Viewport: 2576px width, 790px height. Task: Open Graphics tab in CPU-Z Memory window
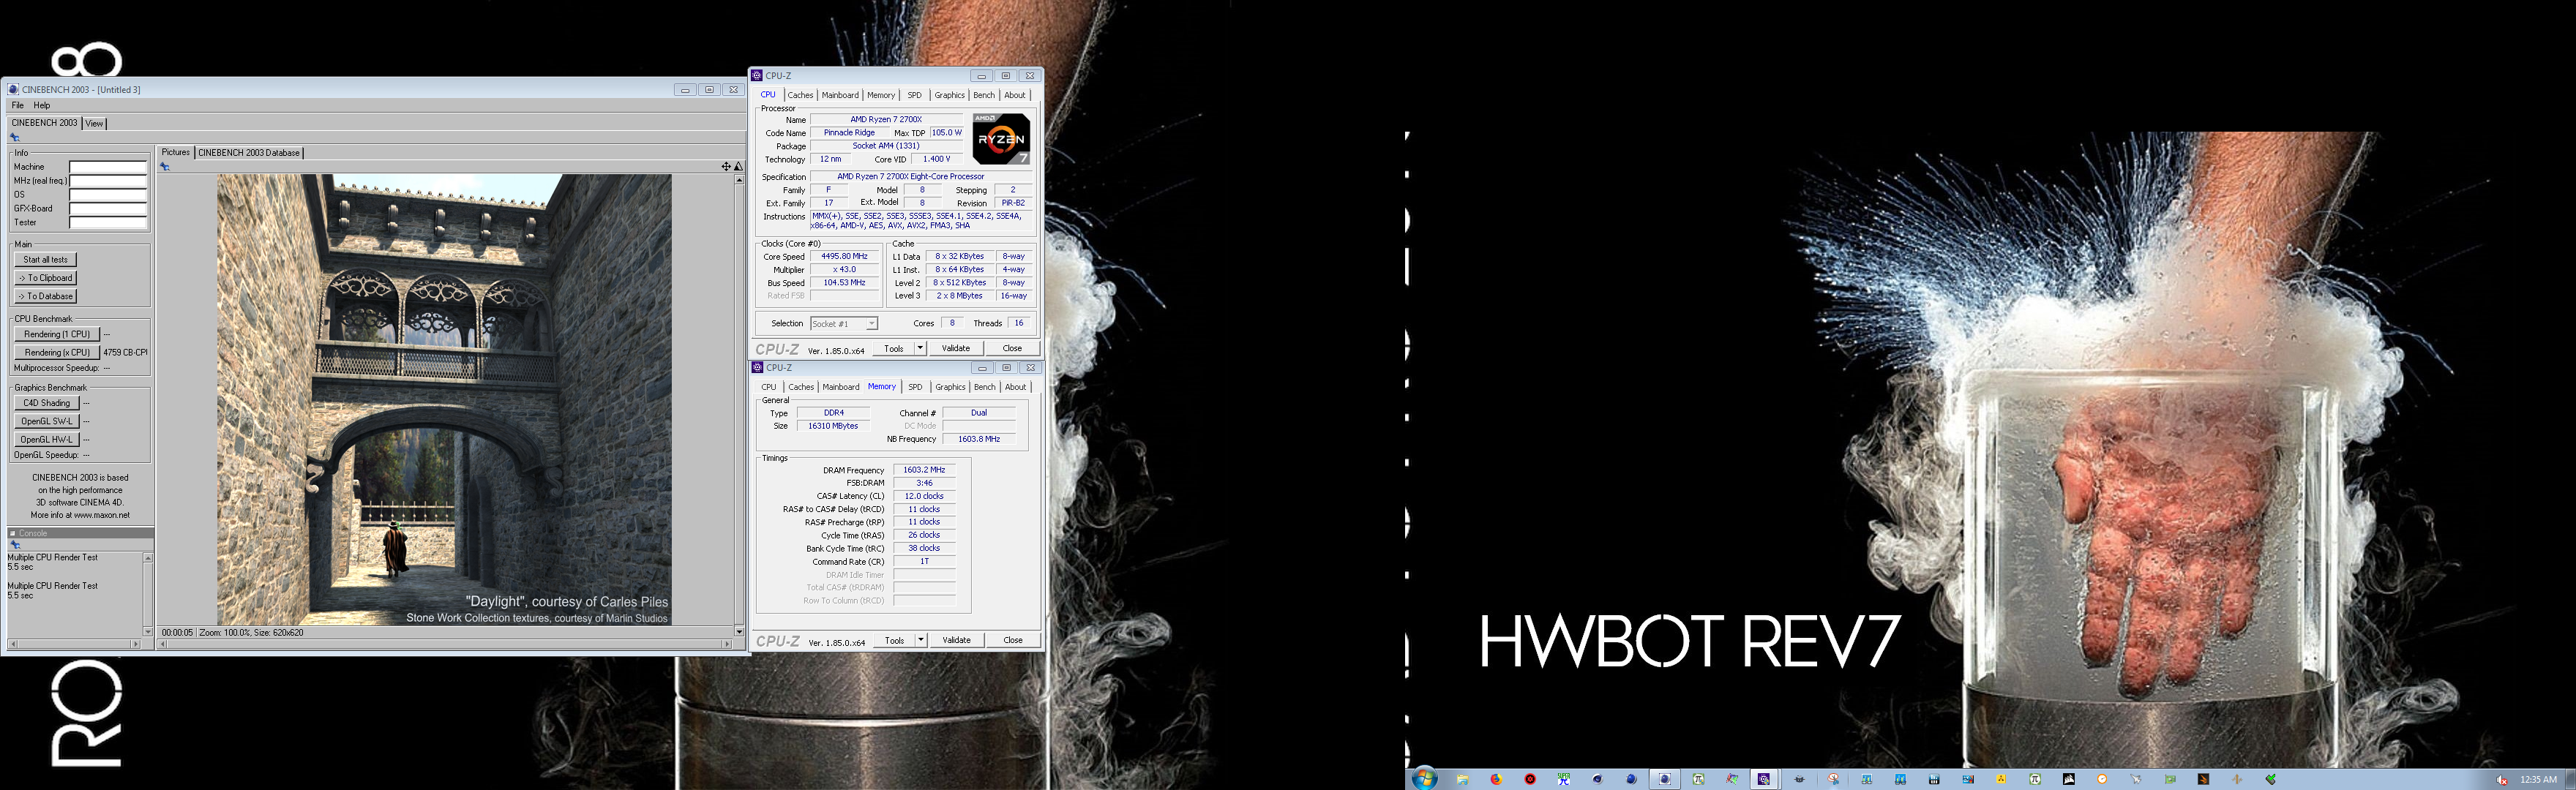pos(950,387)
